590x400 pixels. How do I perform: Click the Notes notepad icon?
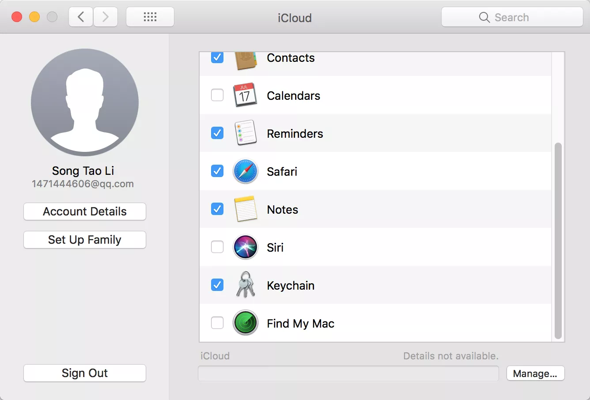click(246, 209)
